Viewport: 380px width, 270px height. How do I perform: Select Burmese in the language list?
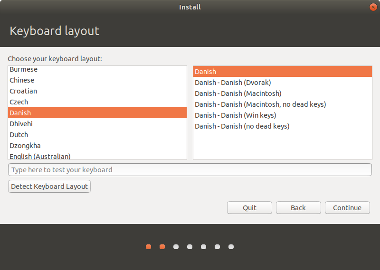(x=97, y=69)
